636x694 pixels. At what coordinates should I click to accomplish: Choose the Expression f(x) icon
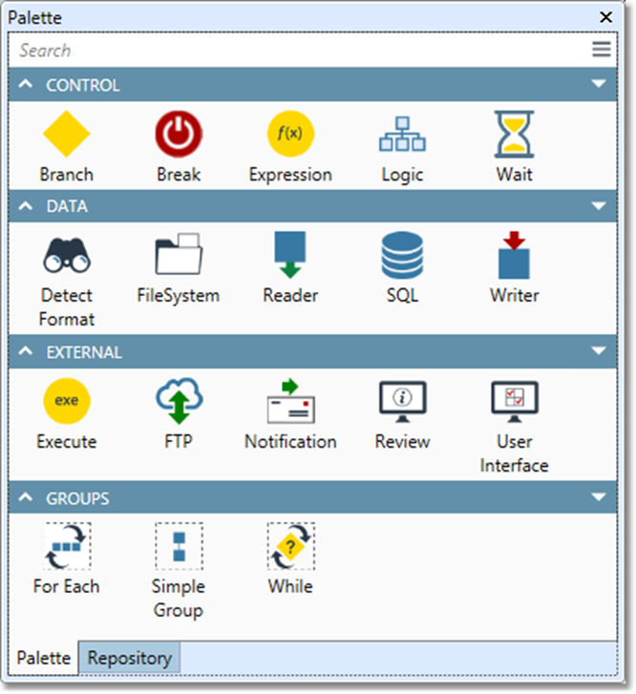(290, 135)
